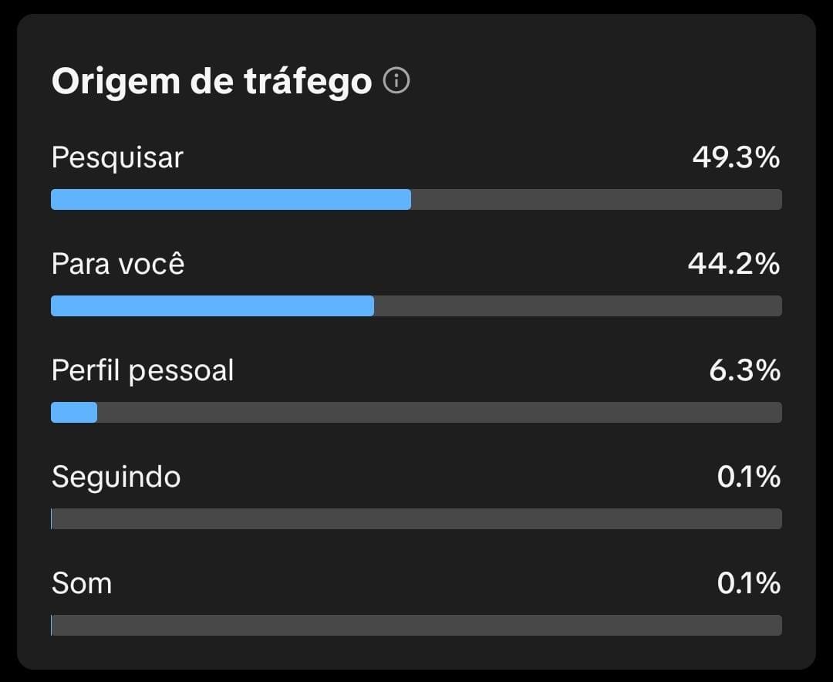Viewport: 833px width, 682px height.
Task: Click blue filled part of Para você bar
Action: point(212,306)
